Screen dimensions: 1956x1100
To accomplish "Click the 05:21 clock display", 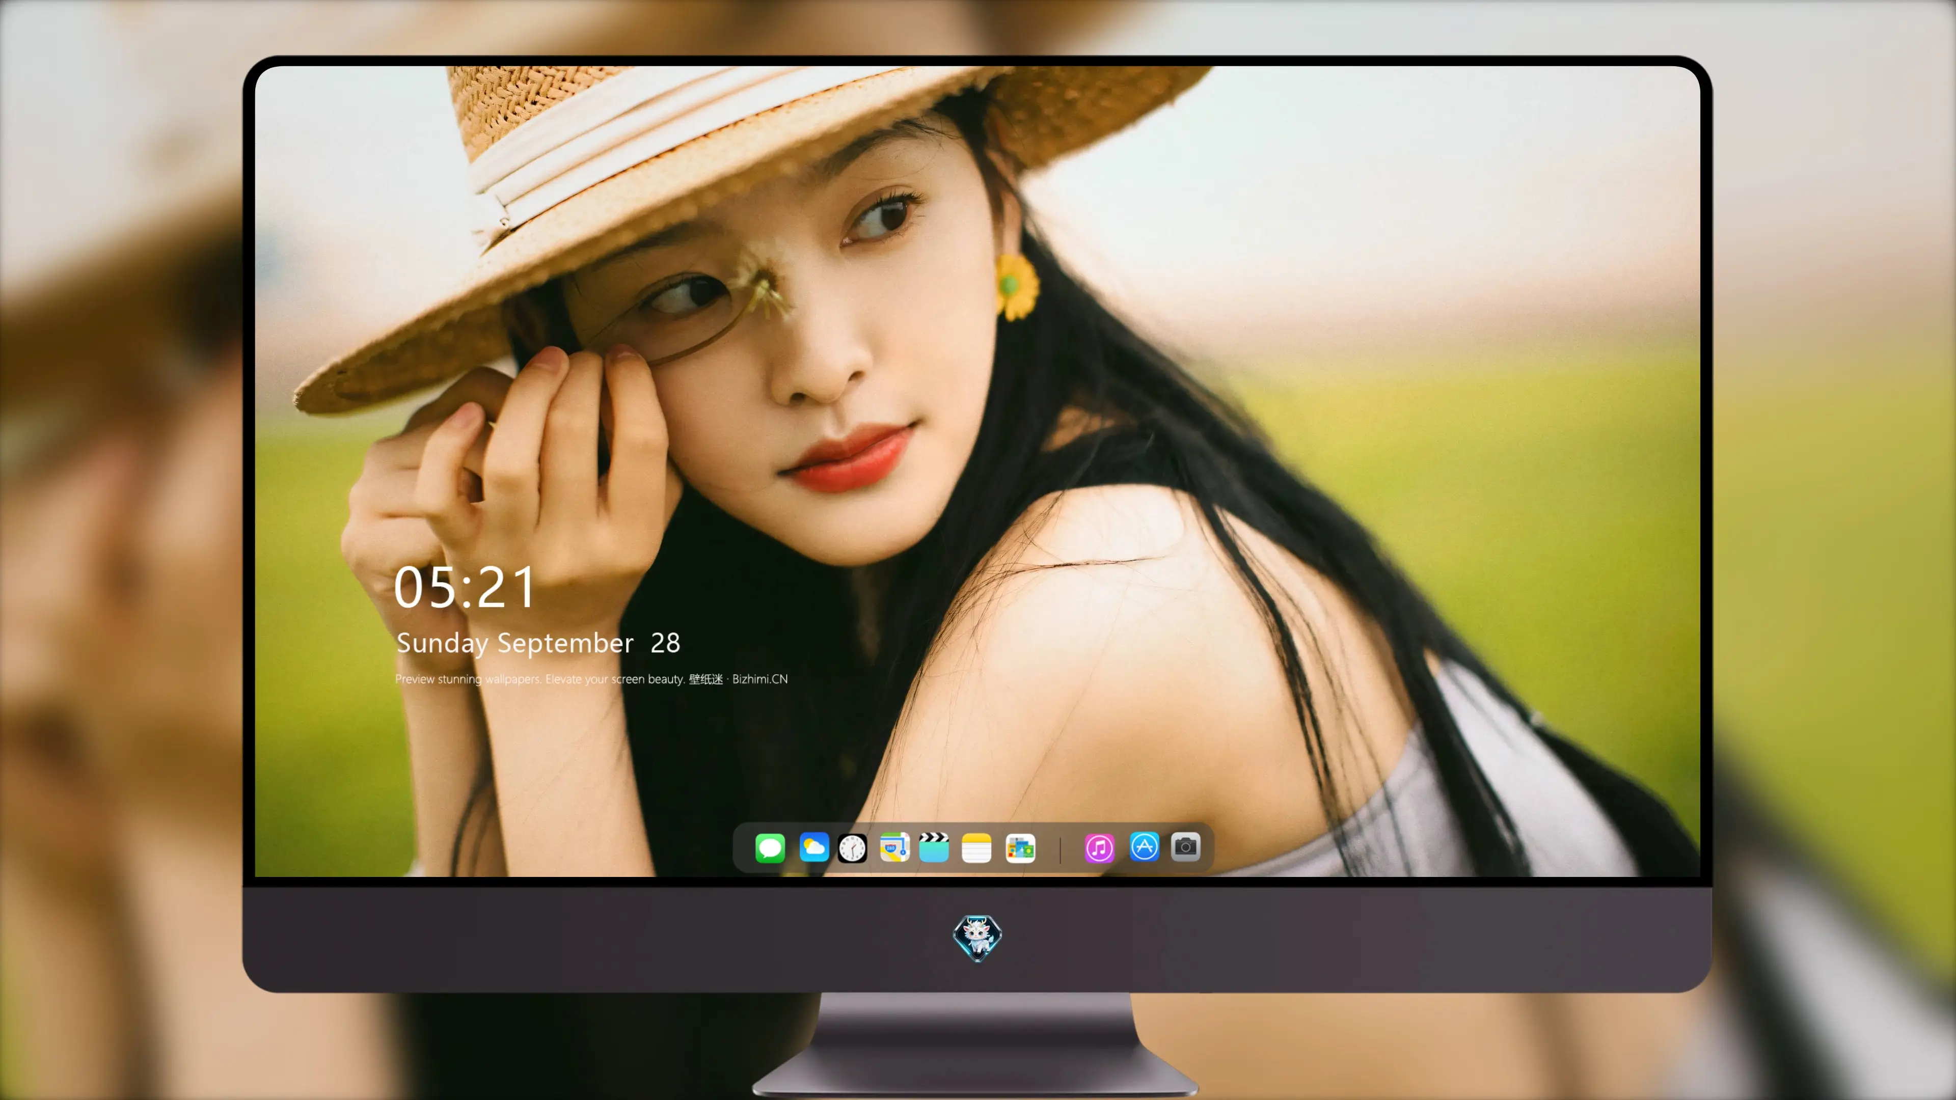I will coord(464,588).
